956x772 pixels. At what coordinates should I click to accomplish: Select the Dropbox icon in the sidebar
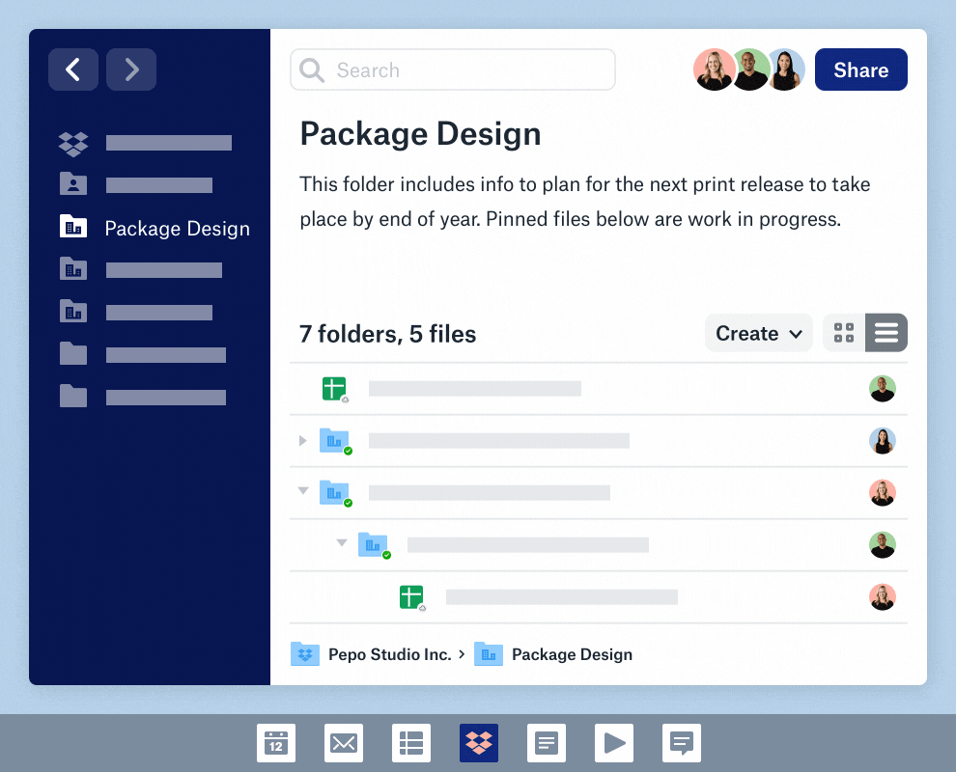73,142
